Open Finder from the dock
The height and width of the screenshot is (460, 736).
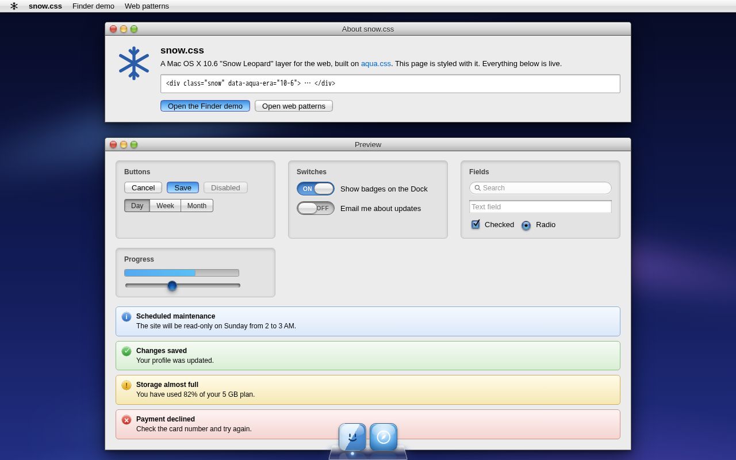click(352, 437)
